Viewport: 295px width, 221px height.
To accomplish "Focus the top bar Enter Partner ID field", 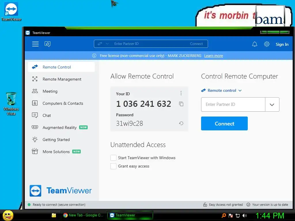I will point(150,44).
